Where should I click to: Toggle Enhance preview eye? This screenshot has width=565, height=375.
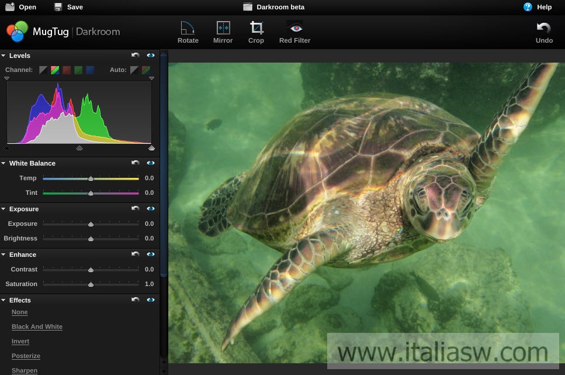click(151, 254)
